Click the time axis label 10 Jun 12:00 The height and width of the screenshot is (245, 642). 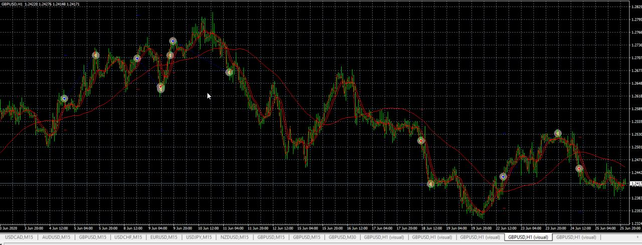208,228
